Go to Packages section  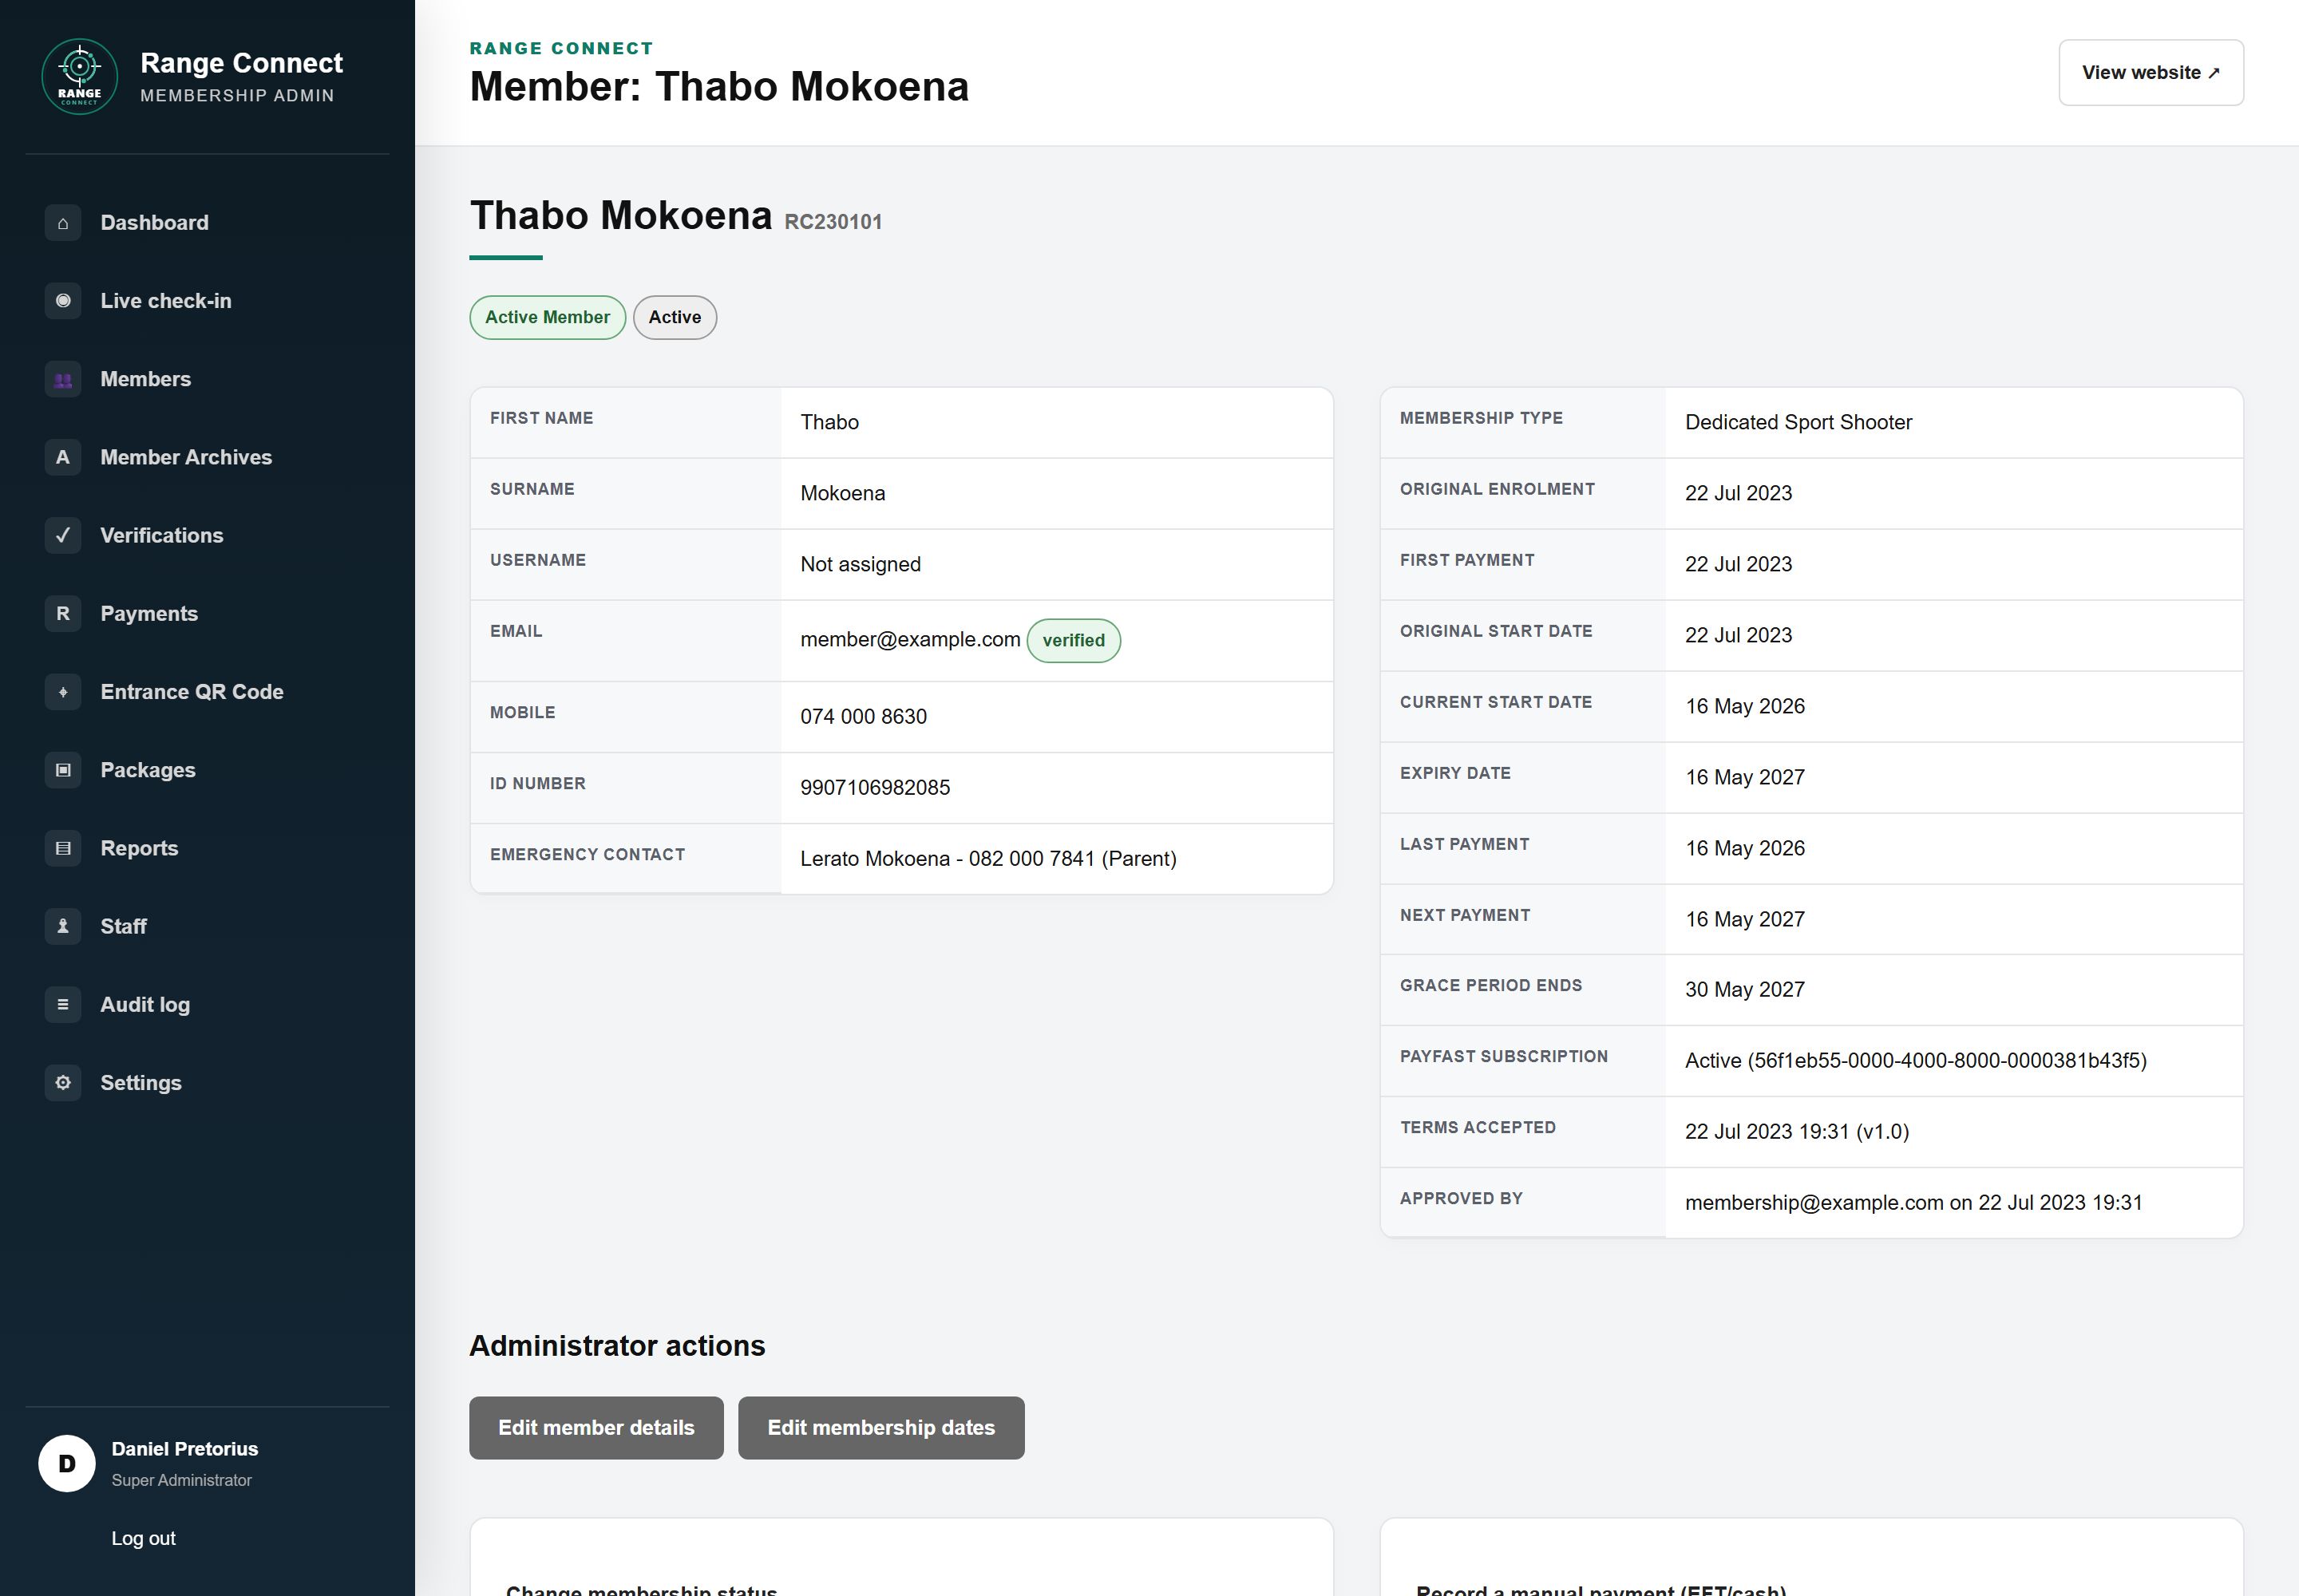(x=148, y=770)
